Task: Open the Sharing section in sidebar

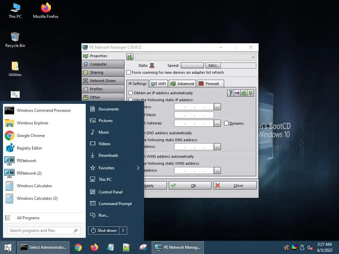Action: point(103,72)
